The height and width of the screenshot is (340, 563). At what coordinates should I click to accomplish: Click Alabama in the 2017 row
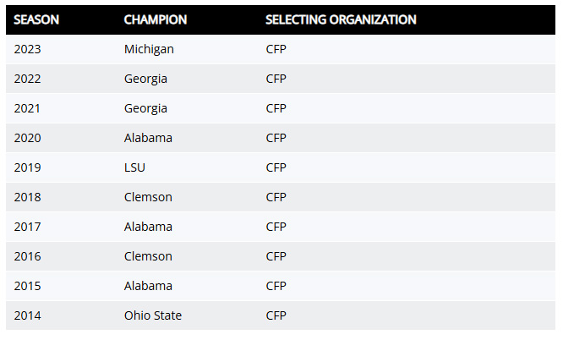148,227
